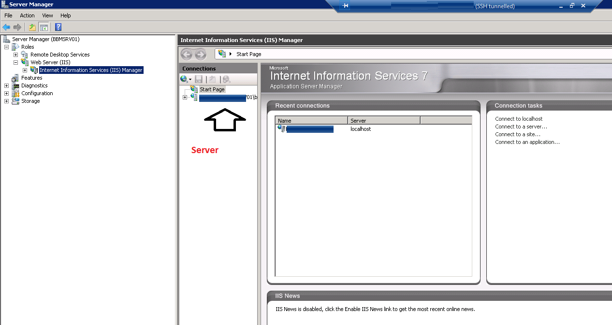The image size is (612, 325).
Task: Open the File menu
Action: [8, 15]
